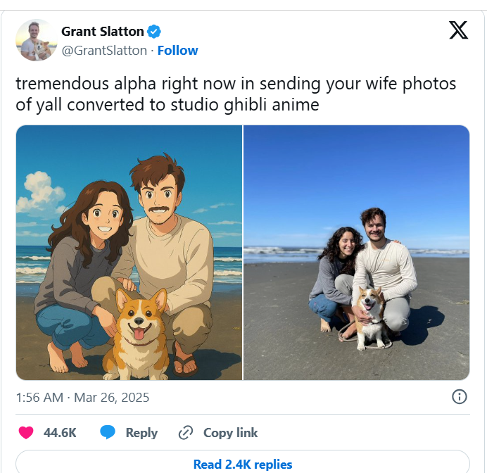Open the circled info icon

point(460,396)
